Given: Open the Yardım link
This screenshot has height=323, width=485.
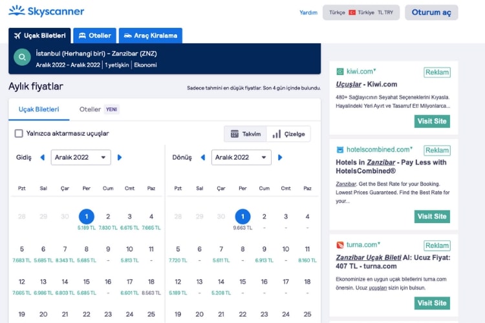Looking at the screenshot, I should 308,12.
